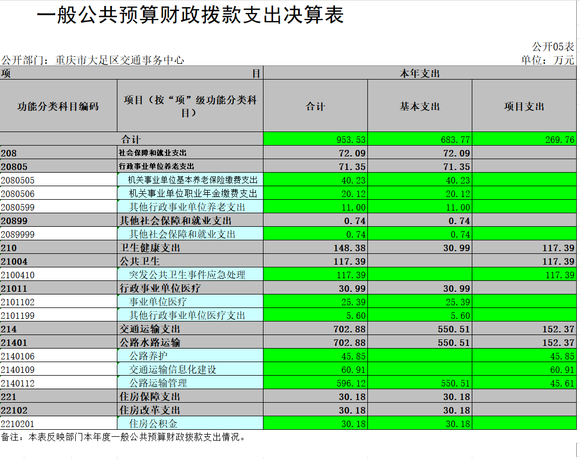The width and height of the screenshot is (580, 459).
Task: Select the 事业单位医疗 cell in row 2101102
Action: pyautogui.click(x=190, y=302)
